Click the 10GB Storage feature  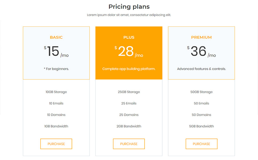click(x=56, y=92)
